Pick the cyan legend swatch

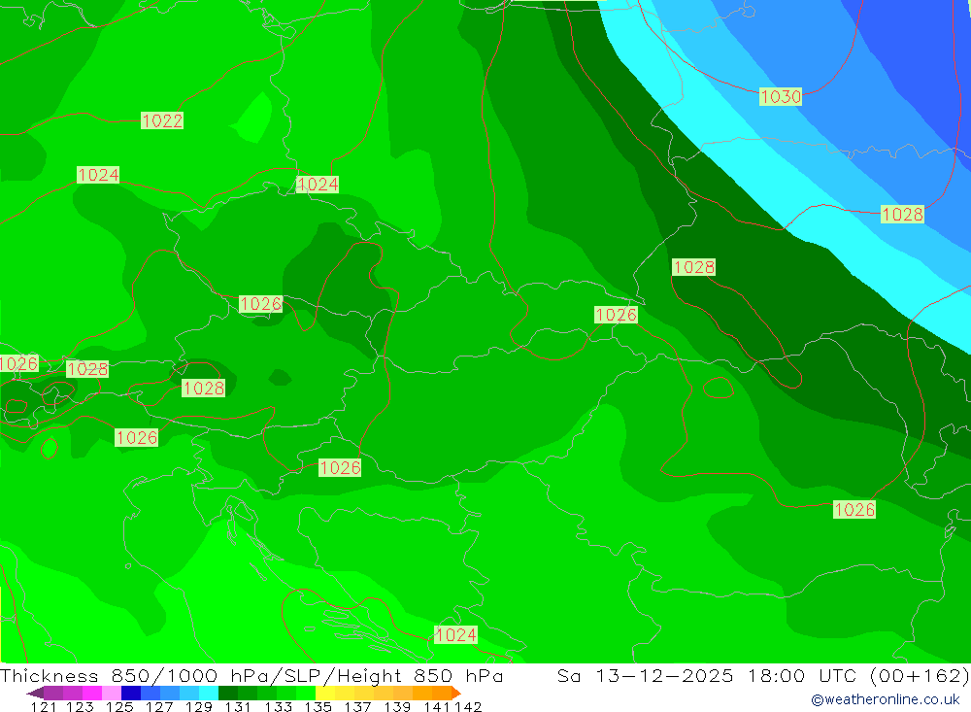[209, 693]
